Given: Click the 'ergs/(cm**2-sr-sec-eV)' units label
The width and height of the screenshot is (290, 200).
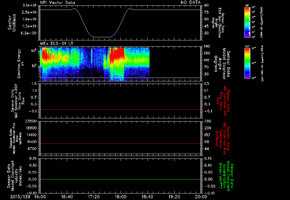Looking at the screenshot, I should [x=262, y=63].
